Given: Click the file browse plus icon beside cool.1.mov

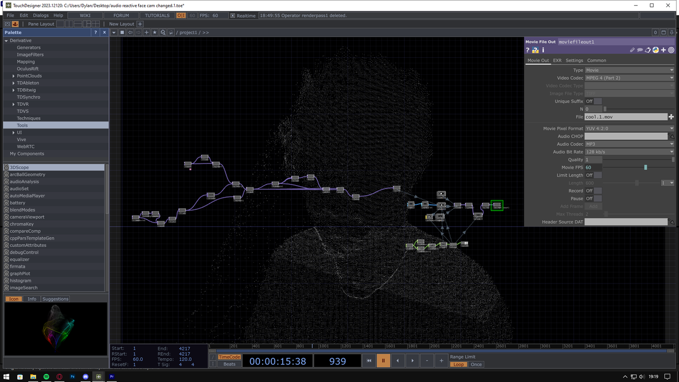Looking at the screenshot, I should [x=671, y=117].
